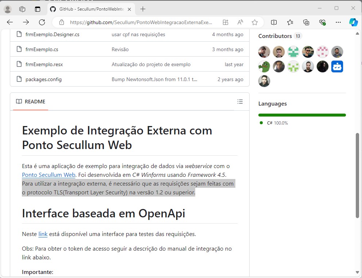Open Browser essentials heart icon

(322, 22)
